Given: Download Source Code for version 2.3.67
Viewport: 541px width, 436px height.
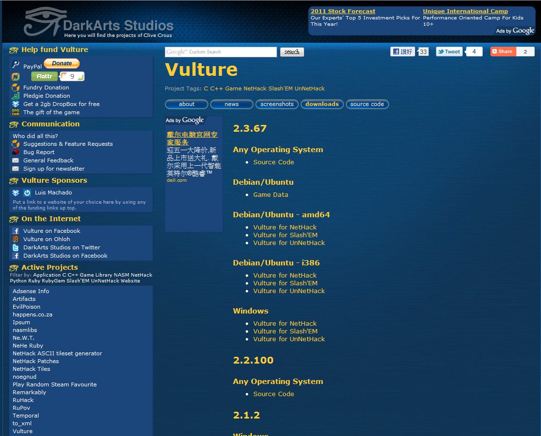Looking at the screenshot, I should click(x=274, y=162).
